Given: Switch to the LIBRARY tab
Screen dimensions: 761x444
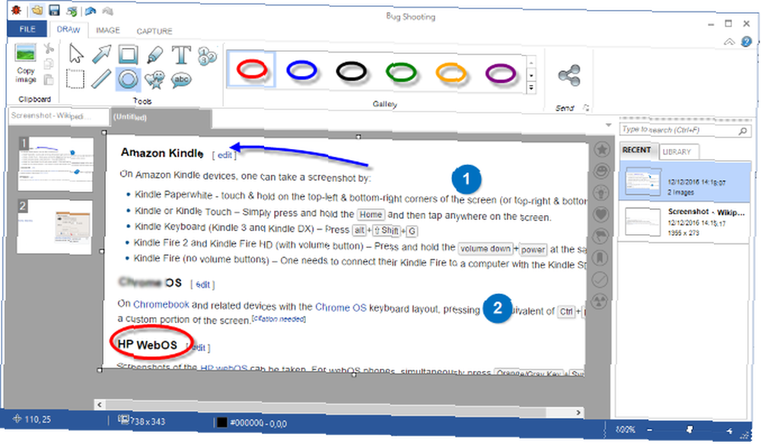Looking at the screenshot, I should 677,152.
